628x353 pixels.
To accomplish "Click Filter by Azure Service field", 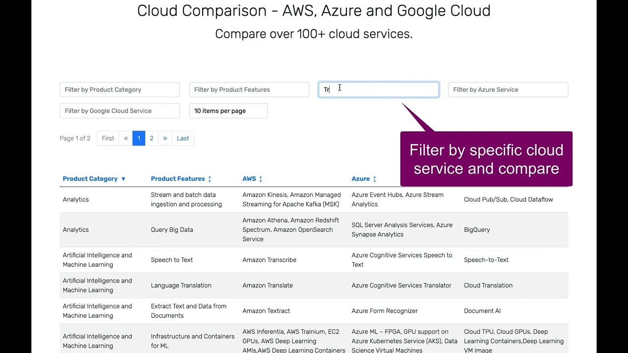I will pos(508,90).
